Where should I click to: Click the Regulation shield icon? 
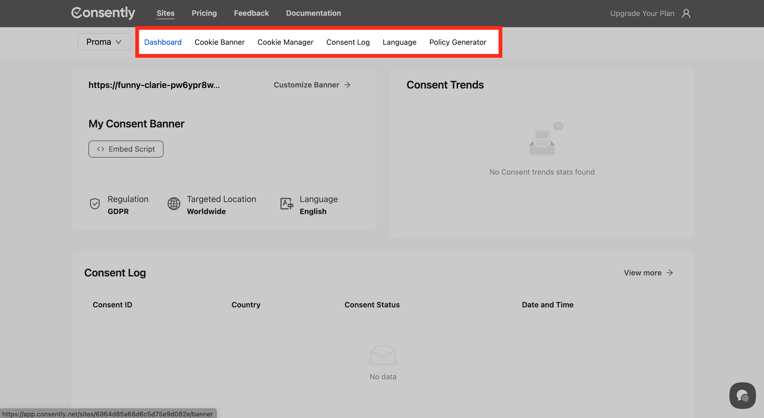coord(95,204)
